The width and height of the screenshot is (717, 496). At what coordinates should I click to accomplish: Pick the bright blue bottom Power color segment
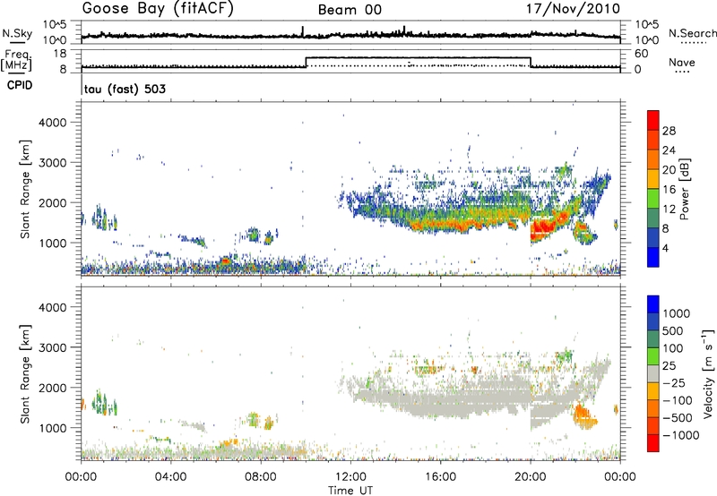[x=653, y=257]
